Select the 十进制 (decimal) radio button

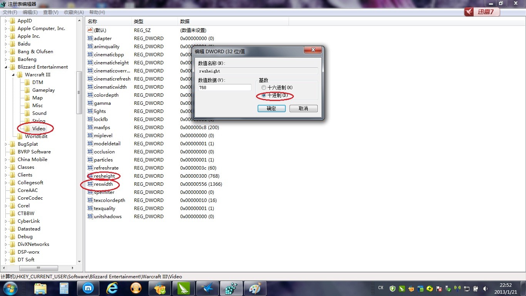pos(264,95)
